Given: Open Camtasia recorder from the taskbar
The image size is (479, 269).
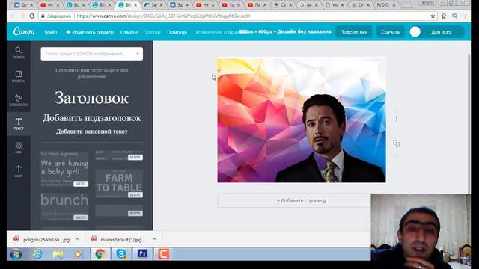Looking at the screenshot, I should [163, 254].
